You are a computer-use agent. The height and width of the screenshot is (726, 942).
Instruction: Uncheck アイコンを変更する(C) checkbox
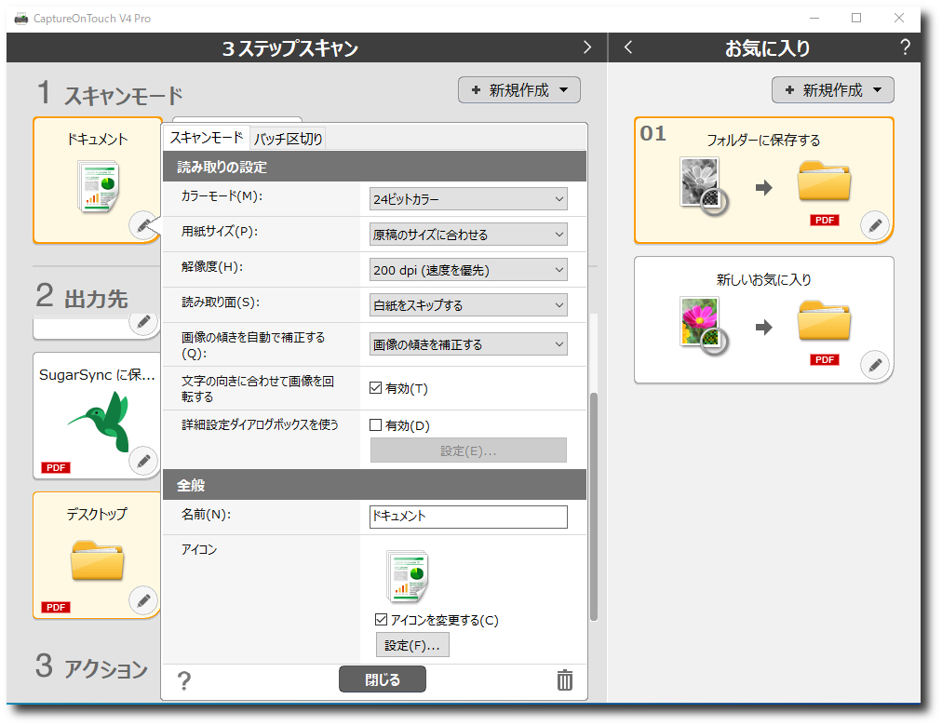point(382,620)
